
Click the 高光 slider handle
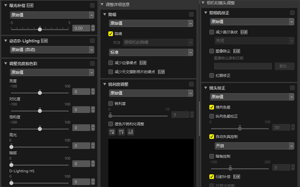point(12,147)
